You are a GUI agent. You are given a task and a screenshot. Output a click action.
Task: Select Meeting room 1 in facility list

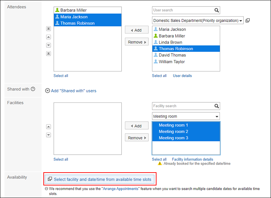point(186,125)
